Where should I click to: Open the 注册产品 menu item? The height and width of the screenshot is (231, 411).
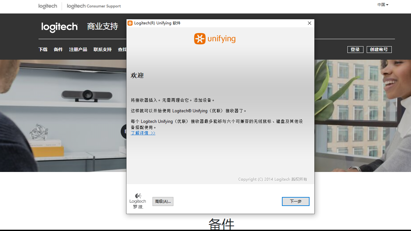[x=78, y=49]
